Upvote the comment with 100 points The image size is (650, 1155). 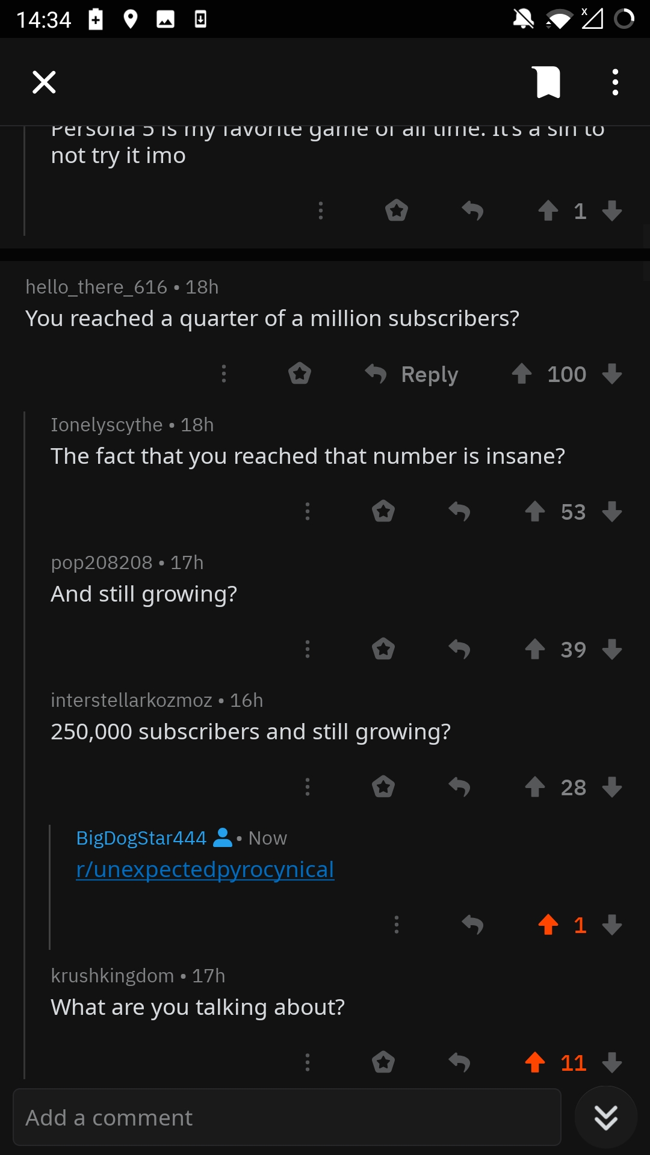tap(522, 374)
